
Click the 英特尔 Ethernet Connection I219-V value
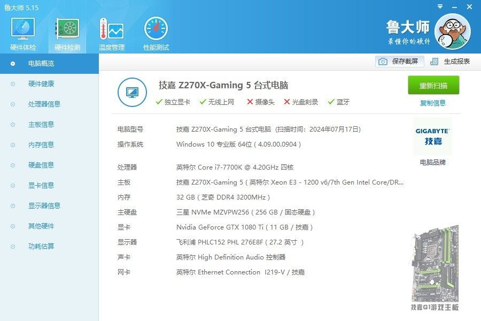point(240,272)
